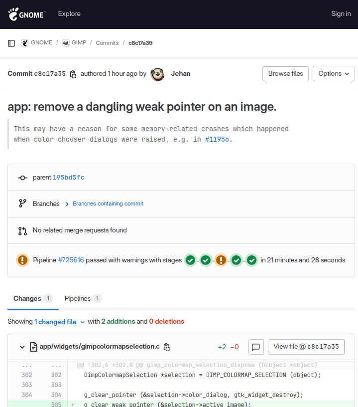This screenshot has width=358, height=407.
Task: Expand the 1 changed file dropdown
Action: (x=59, y=322)
